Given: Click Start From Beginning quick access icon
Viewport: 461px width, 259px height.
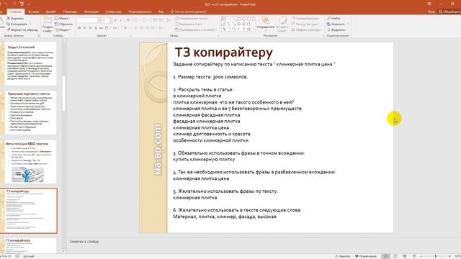Looking at the screenshot, I should (22, 4).
